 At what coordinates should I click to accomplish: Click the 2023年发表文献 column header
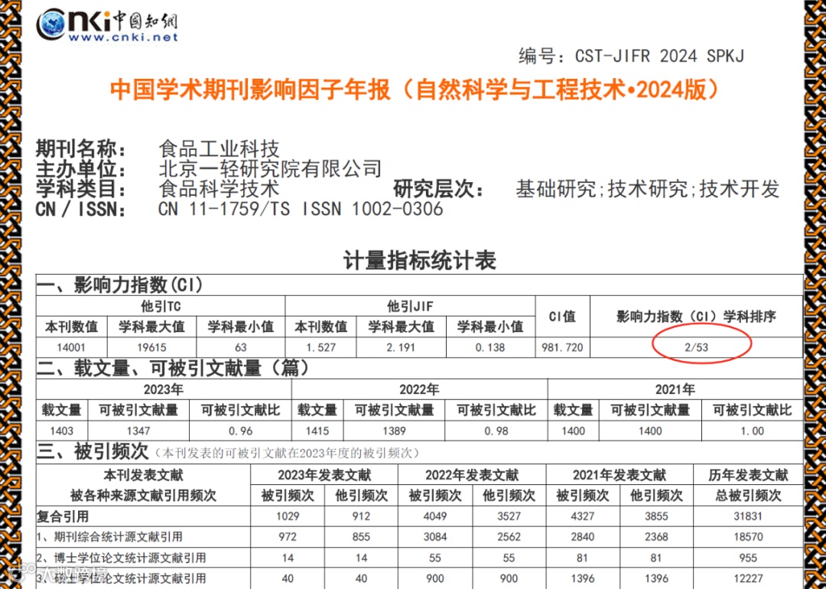pos(324,475)
